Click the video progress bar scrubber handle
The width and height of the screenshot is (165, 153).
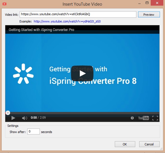point(8,113)
